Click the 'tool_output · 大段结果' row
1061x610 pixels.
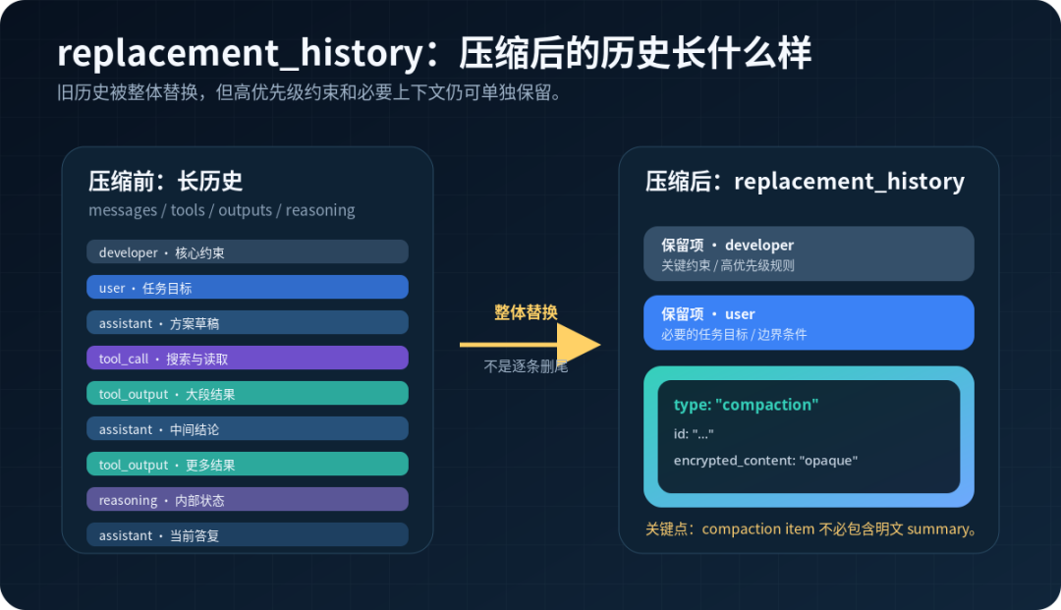(247, 394)
